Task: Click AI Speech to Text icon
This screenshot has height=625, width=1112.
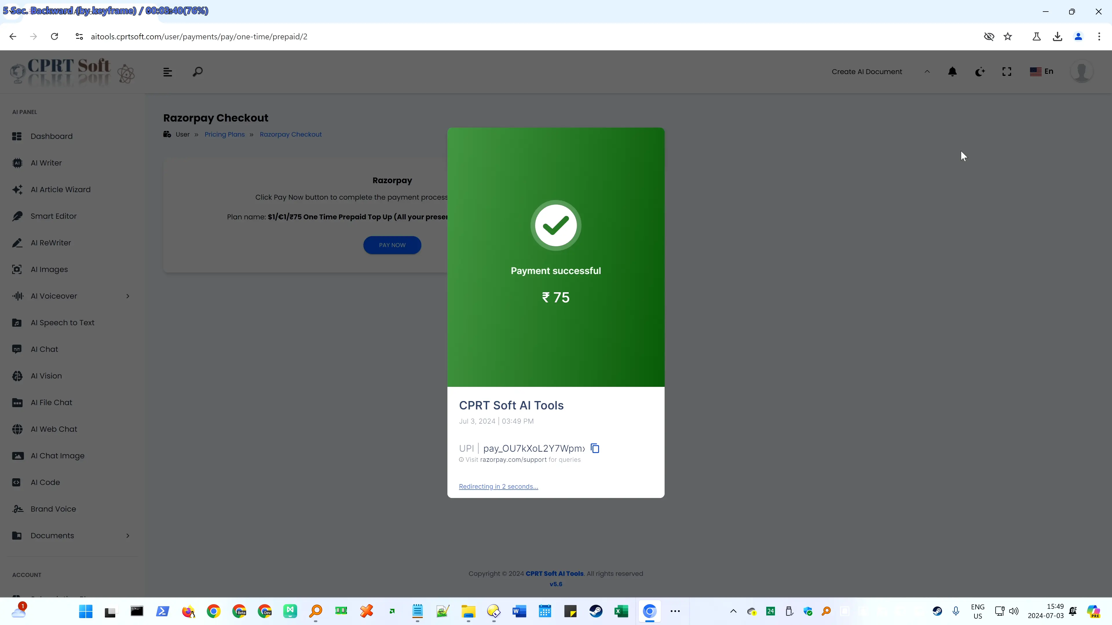Action: point(17,323)
